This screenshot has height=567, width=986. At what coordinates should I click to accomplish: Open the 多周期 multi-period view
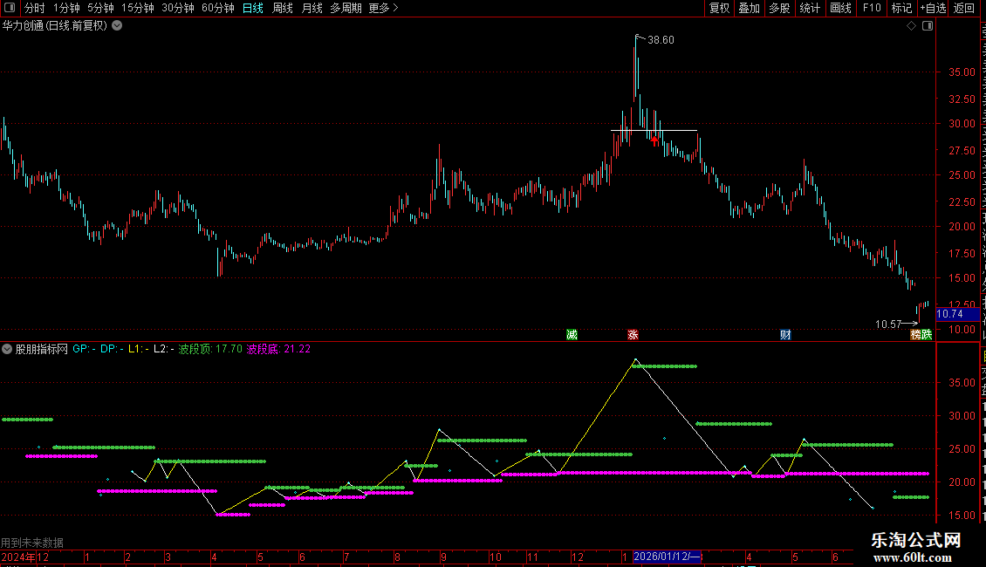coord(346,8)
